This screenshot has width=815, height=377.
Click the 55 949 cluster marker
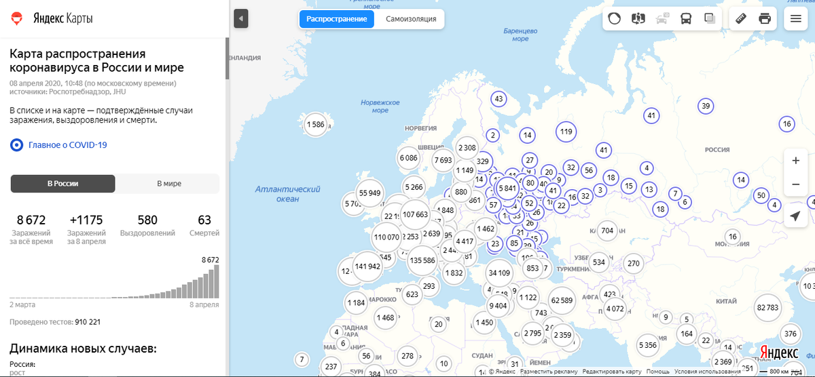370,193
